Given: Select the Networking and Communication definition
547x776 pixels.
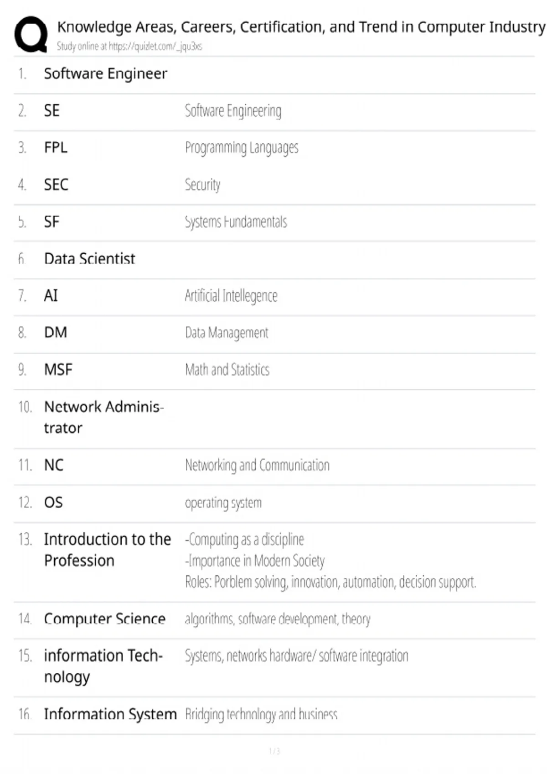Looking at the screenshot, I should click(x=257, y=465).
